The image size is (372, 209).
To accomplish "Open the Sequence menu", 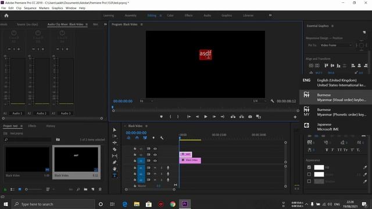I will tap(30, 8).
